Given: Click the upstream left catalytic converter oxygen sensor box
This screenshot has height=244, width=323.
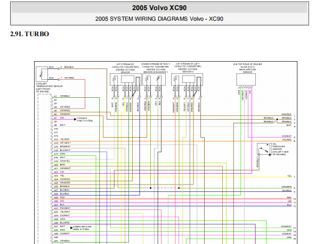Looking at the screenshot, I should click(x=187, y=80).
